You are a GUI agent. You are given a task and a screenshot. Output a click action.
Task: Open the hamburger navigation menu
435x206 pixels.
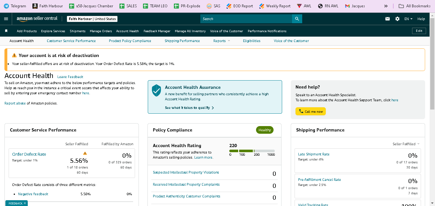coord(6,19)
